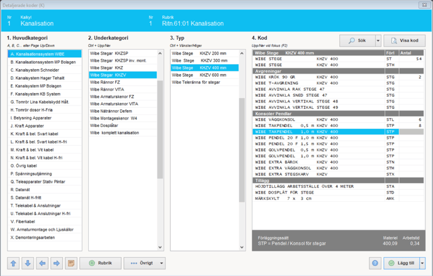This screenshot has height=276, width=433.
Task: Click Antal field of TAKPENDEL 1,0 m row
Action: click(x=412, y=132)
